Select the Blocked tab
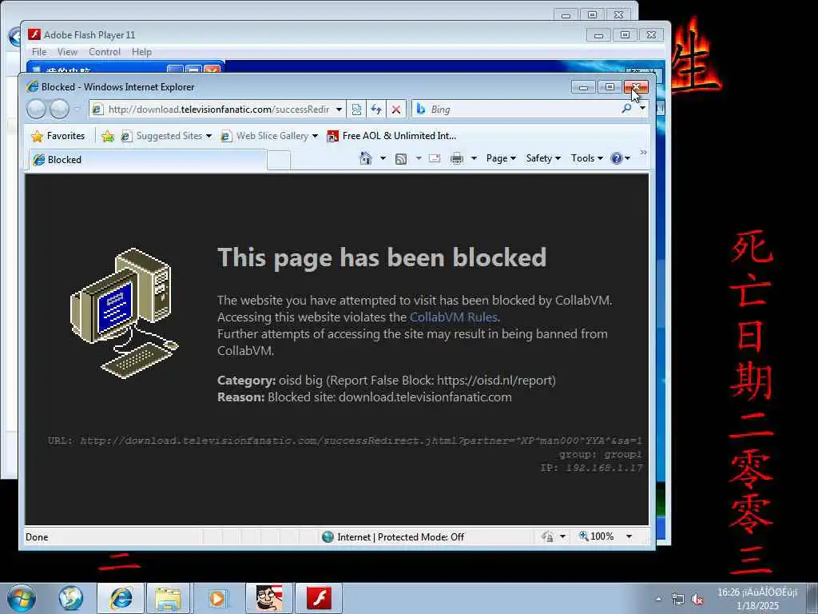This screenshot has width=818, height=614. point(147,160)
